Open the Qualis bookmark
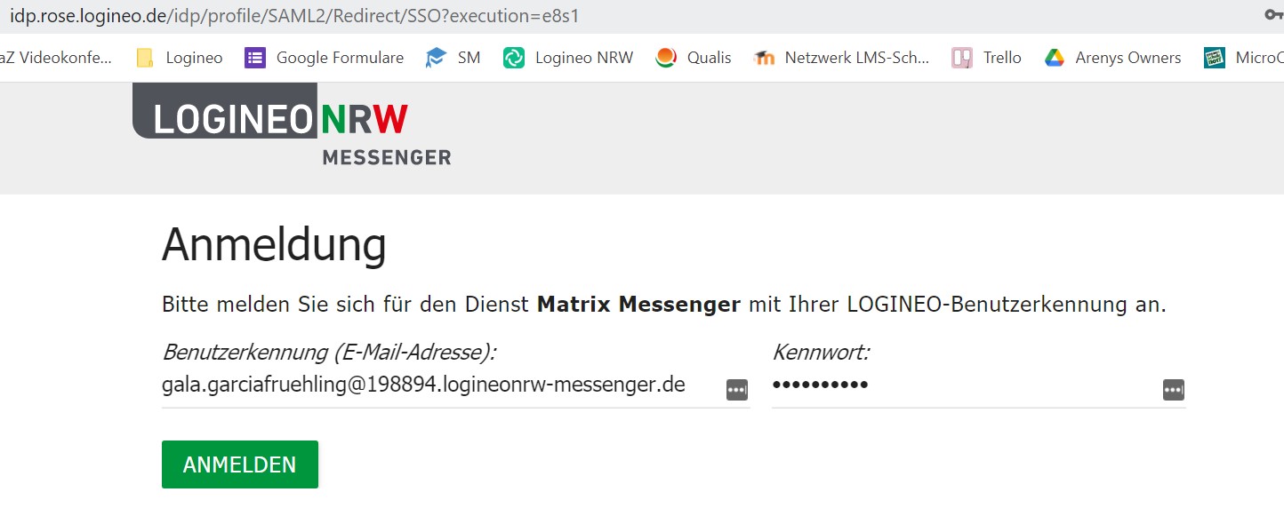The width and height of the screenshot is (1284, 508). click(x=694, y=58)
